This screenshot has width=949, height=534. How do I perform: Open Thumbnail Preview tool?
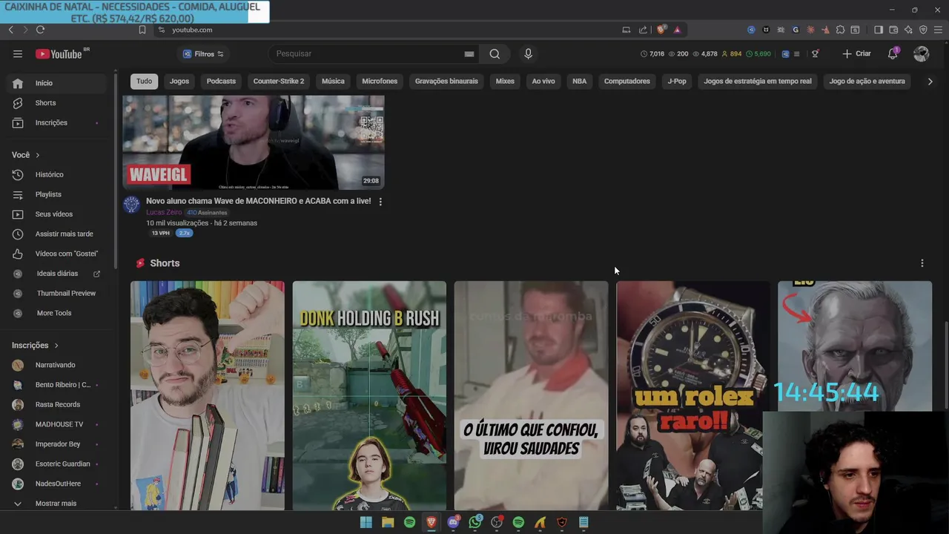tap(56, 293)
